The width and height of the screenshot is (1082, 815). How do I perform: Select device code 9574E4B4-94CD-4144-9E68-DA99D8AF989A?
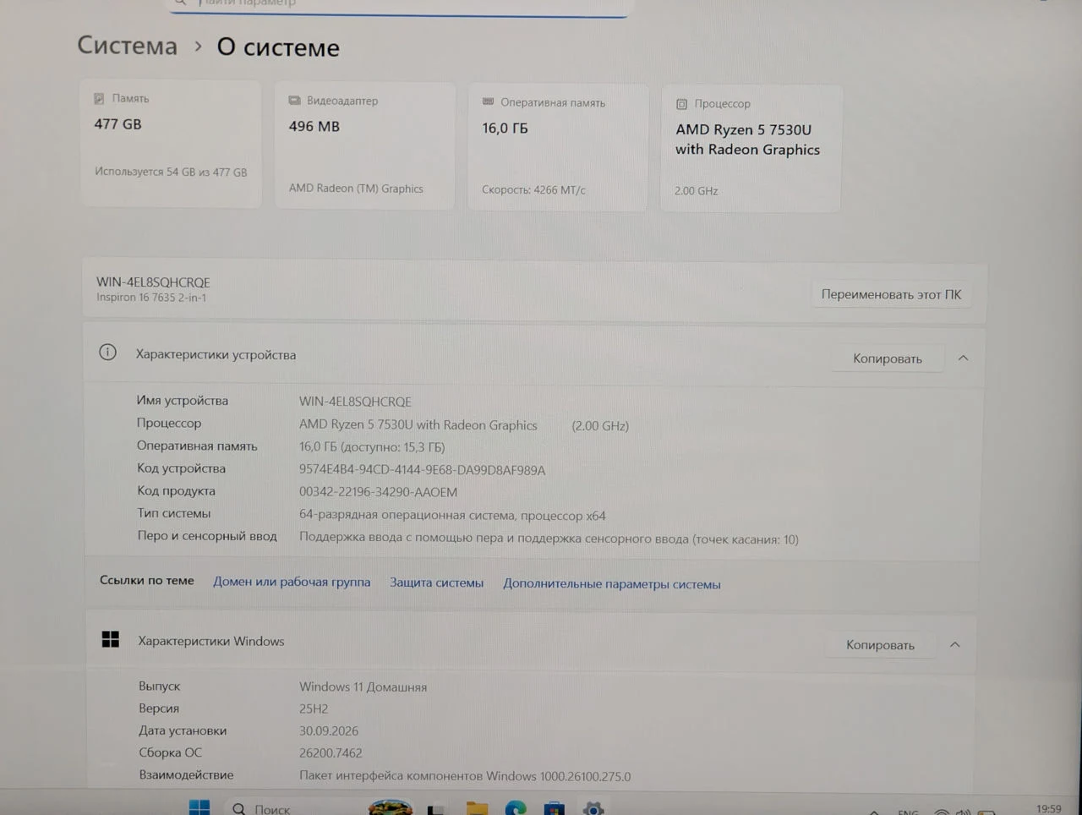422,470
